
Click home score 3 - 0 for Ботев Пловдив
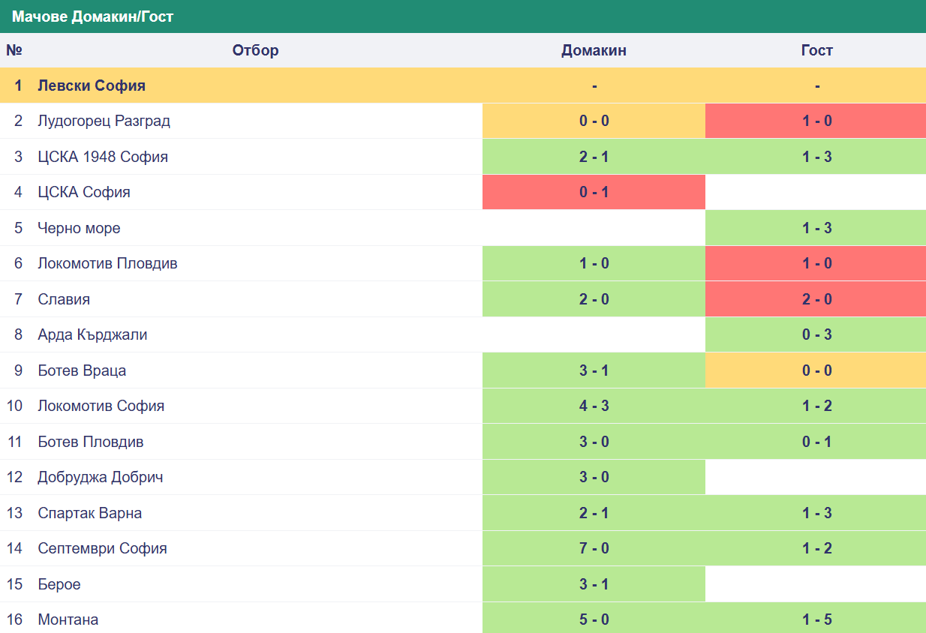594,442
